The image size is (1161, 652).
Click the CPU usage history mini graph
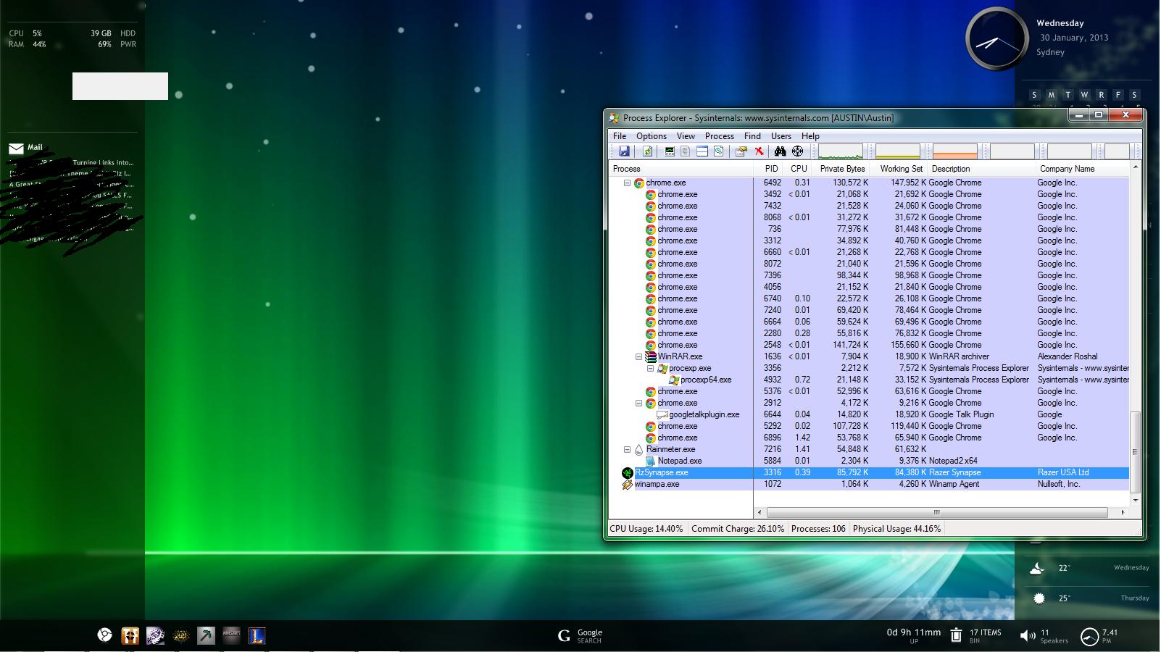(841, 151)
